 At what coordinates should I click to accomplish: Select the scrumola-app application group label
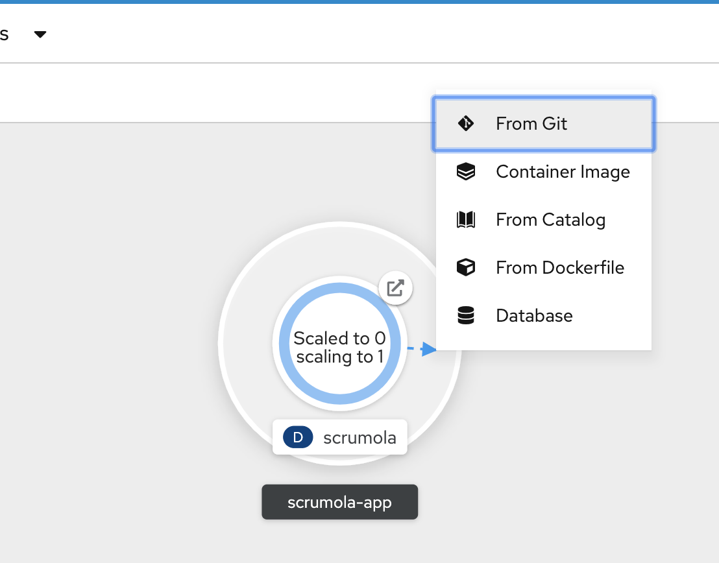[340, 503]
